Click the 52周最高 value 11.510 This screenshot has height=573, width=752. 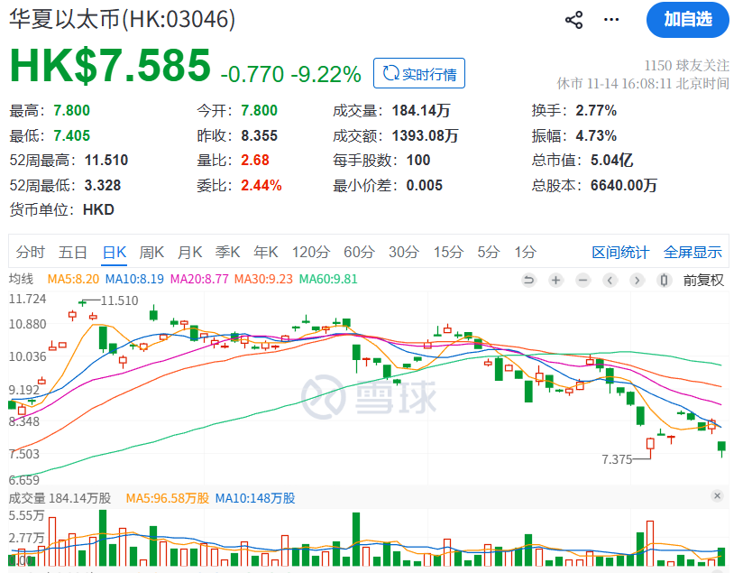pos(106,161)
